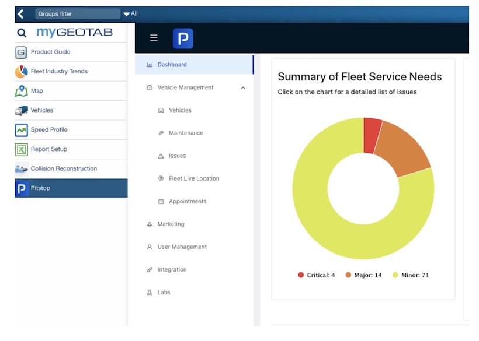Click the 'Major: 14' legend label
Image resolution: width=479 pixels, height=341 pixels.
pos(368,275)
